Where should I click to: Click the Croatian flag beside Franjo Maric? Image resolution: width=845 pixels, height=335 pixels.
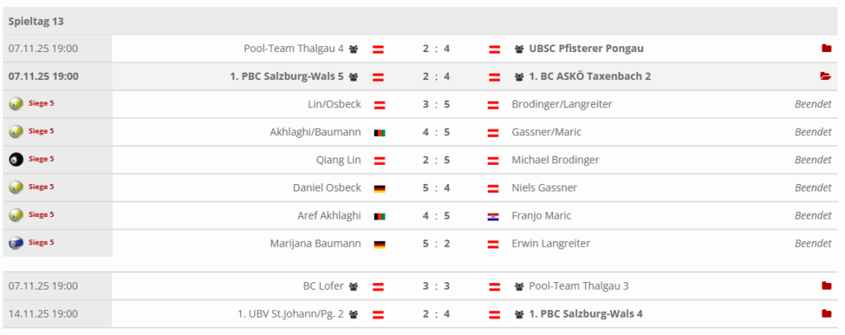coord(493,216)
